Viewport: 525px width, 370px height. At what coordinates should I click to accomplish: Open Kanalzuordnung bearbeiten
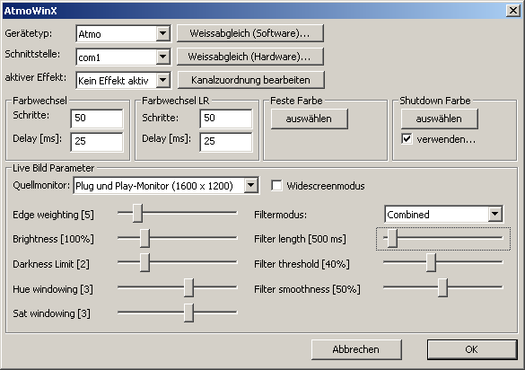click(x=250, y=80)
